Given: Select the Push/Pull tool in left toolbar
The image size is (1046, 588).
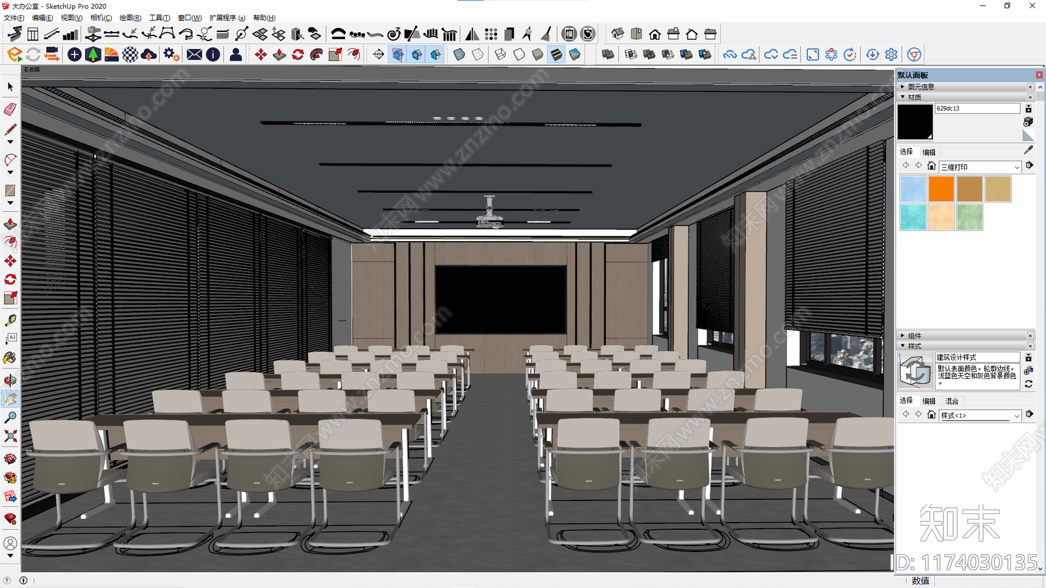Looking at the screenshot, I should 10,224.
